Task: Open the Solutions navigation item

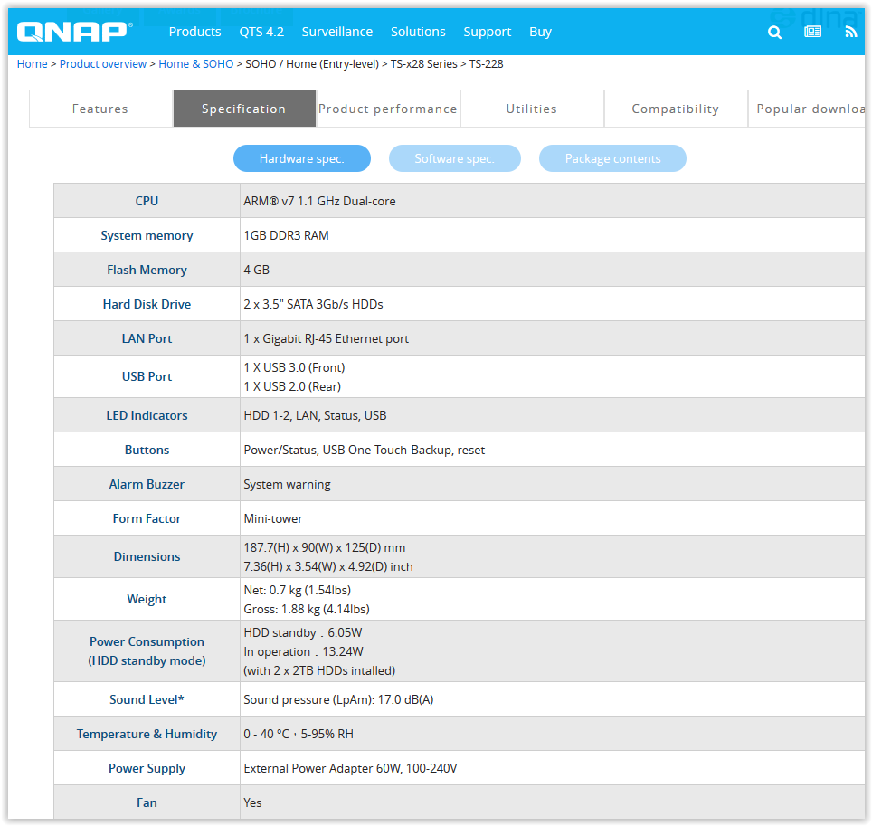Action: (418, 32)
